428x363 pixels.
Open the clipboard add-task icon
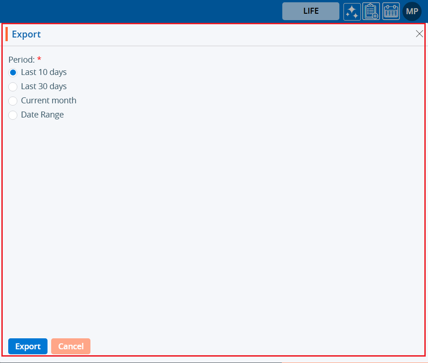click(371, 11)
